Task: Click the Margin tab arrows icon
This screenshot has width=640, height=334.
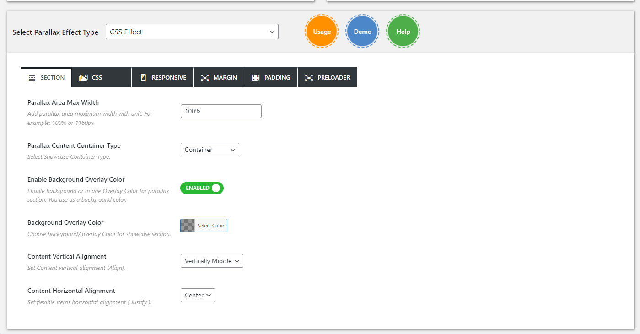Action: tap(205, 78)
